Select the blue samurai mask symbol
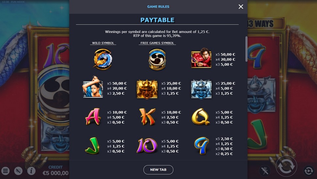 tap(201, 89)
